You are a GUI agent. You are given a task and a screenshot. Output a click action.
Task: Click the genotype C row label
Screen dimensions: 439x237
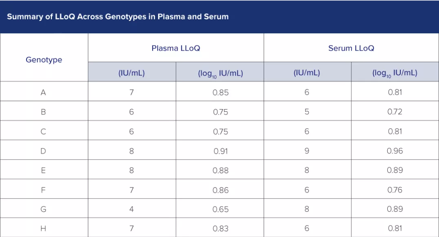[43, 131]
